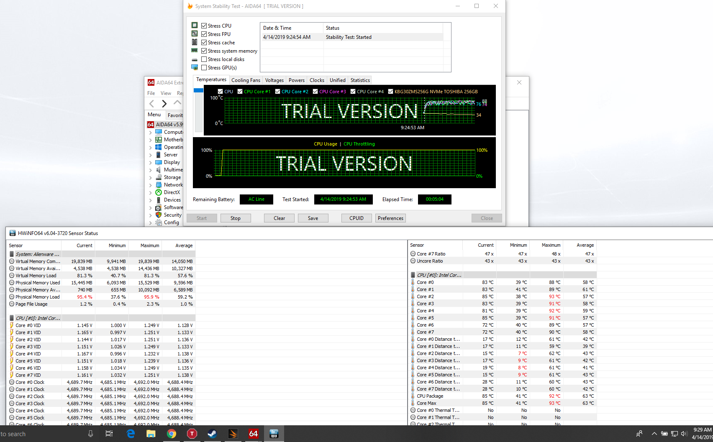Expand the Network tree node

pos(151,185)
